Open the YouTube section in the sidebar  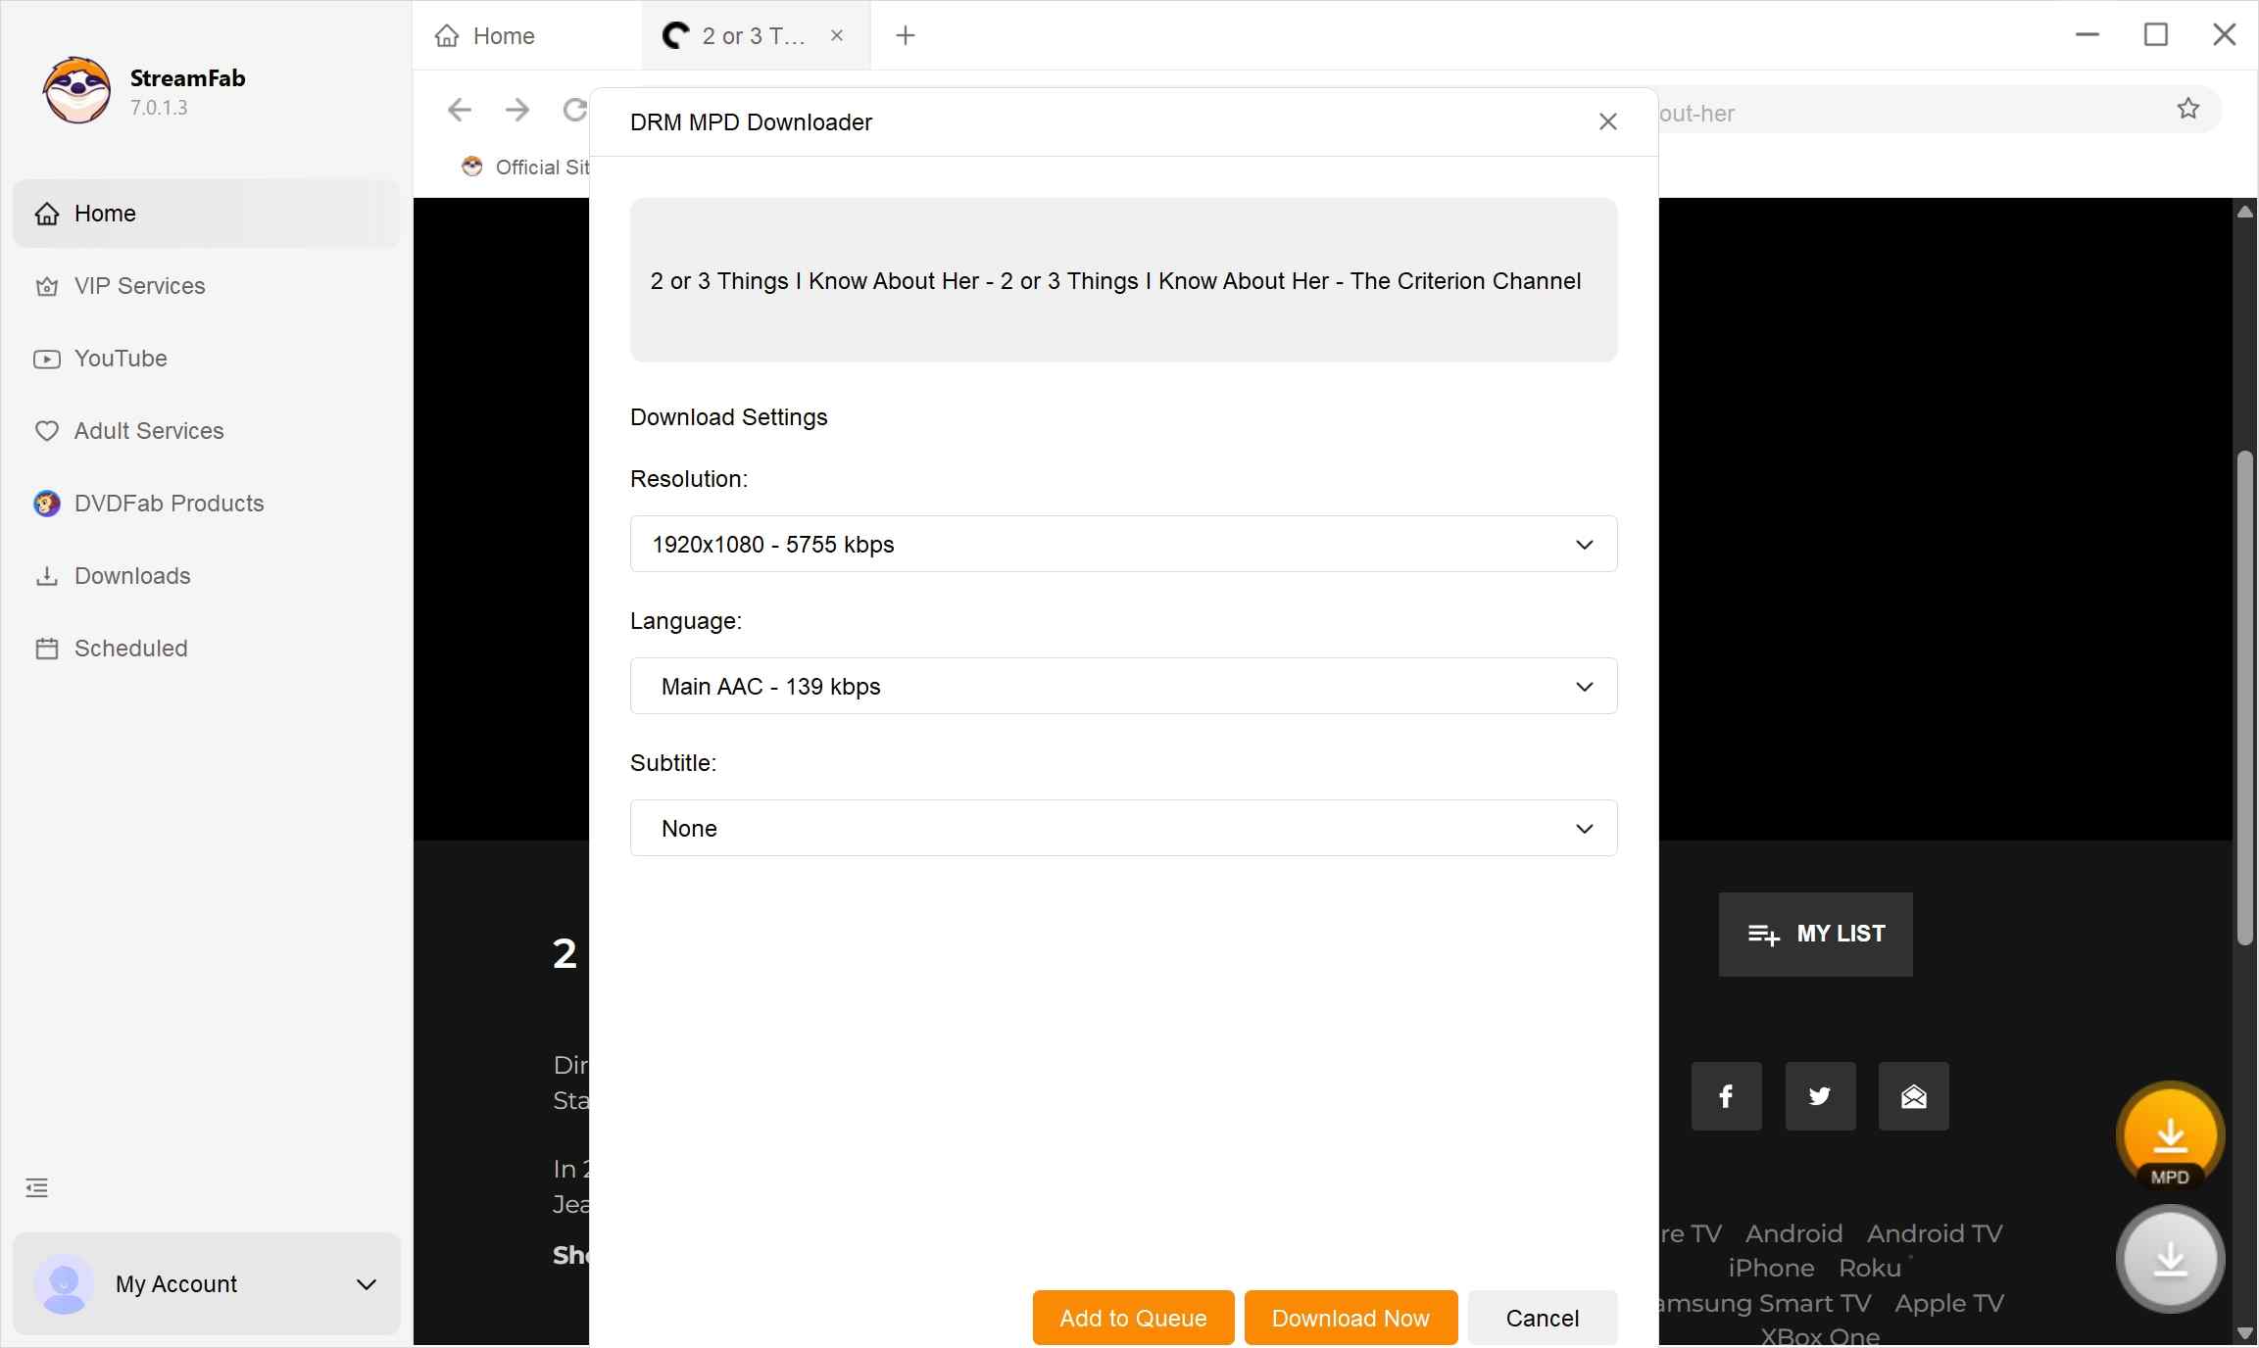coord(120,359)
